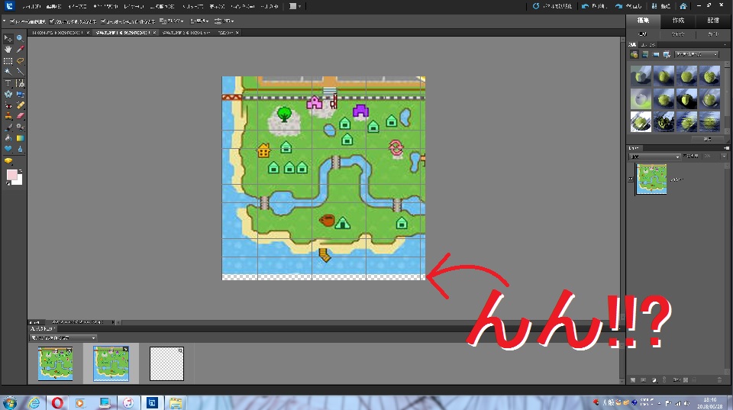Screen dimensions: 733x410
Task: Reset to default black and white colors
Action: click(8, 183)
